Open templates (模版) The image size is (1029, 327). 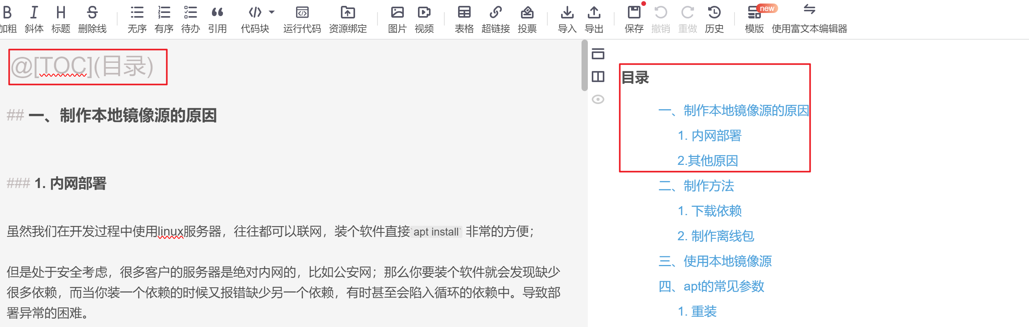pos(754,19)
